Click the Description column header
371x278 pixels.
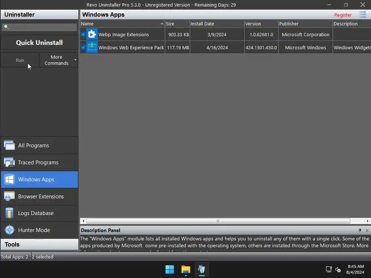coord(351,24)
